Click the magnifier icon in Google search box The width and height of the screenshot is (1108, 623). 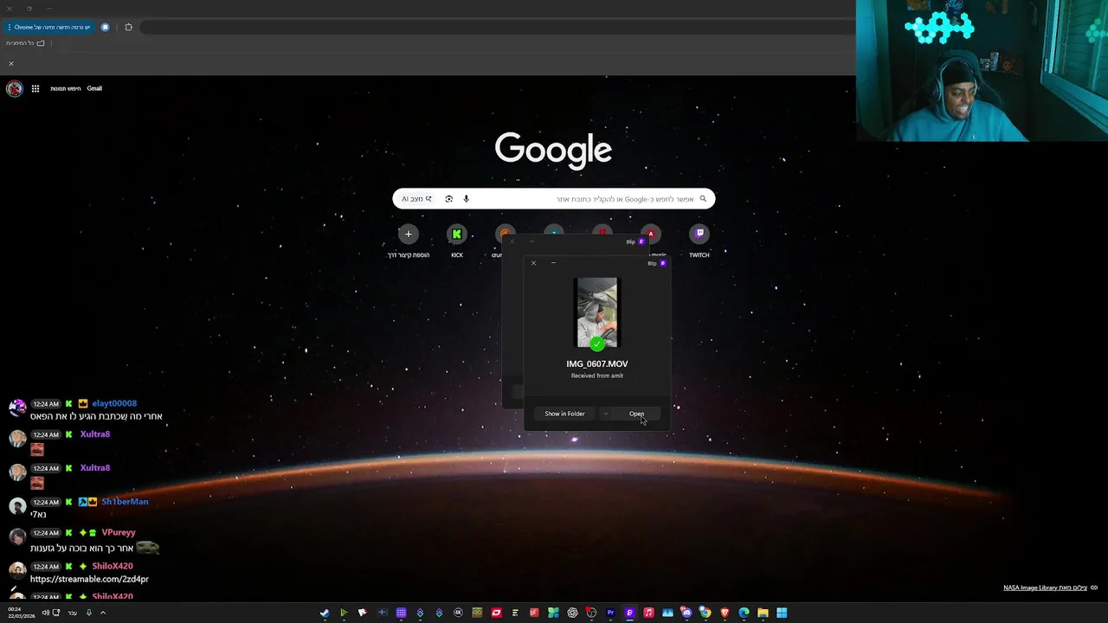pyautogui.click(x=703, y=199)
